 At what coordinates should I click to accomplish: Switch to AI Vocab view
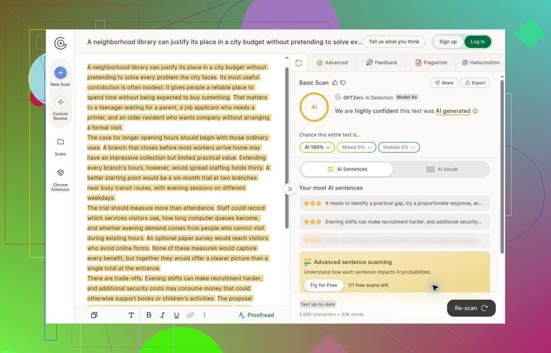click(x=442, y=169)
